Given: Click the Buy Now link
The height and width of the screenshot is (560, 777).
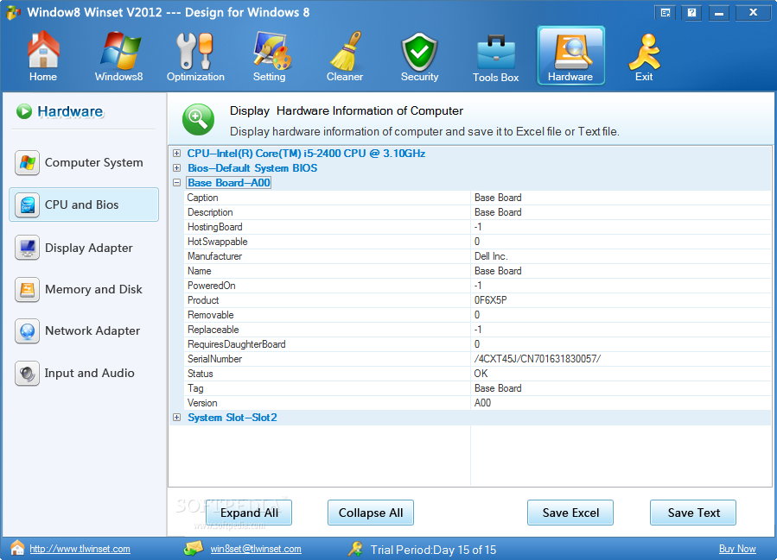Looking at the screenshot, I should point(737,549).
